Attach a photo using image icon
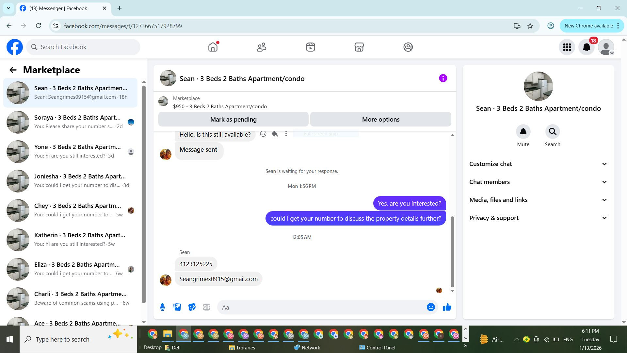Viewport: 627px width, 353px height. point(177,307)
